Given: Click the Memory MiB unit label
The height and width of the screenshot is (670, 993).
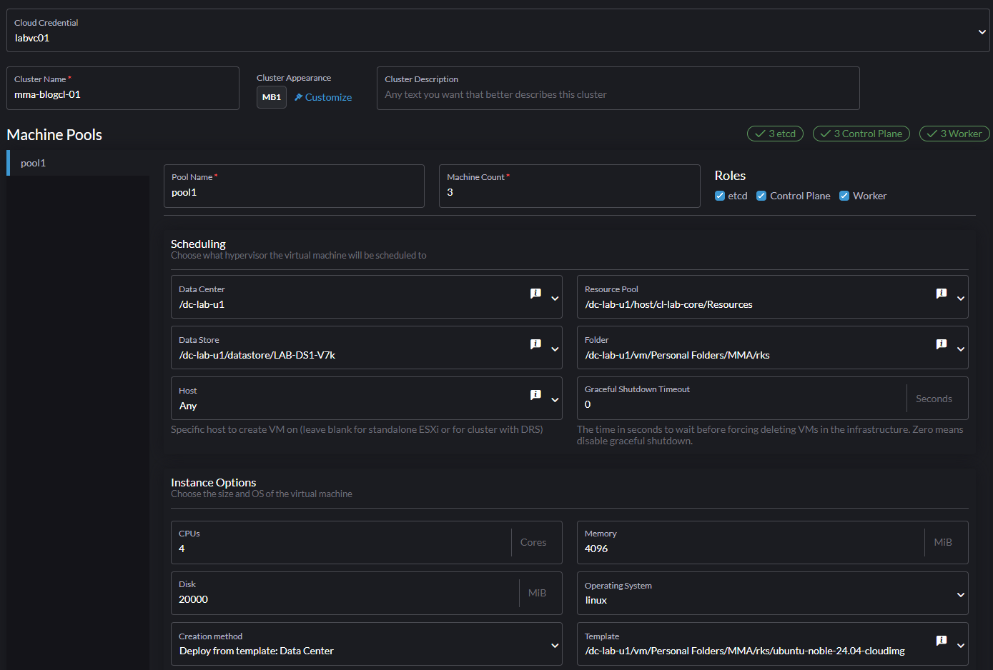Looking at the screenshot, I should (x=943, y=542).
